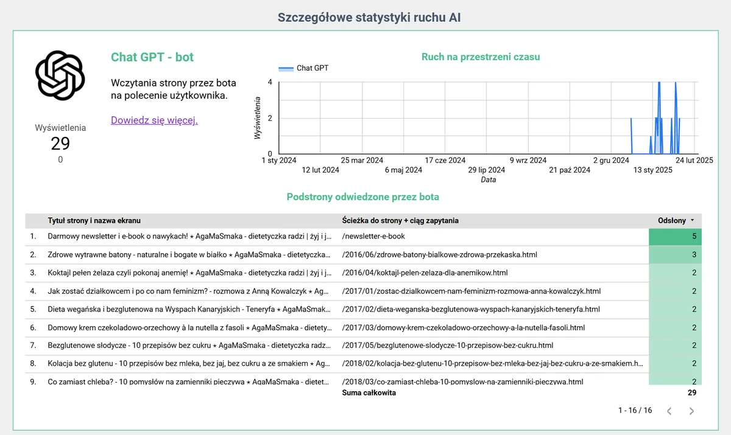This screenshot has width=731, height=435.
Task: Click path '/newsletter-e-book'
Action: point(373,236)
